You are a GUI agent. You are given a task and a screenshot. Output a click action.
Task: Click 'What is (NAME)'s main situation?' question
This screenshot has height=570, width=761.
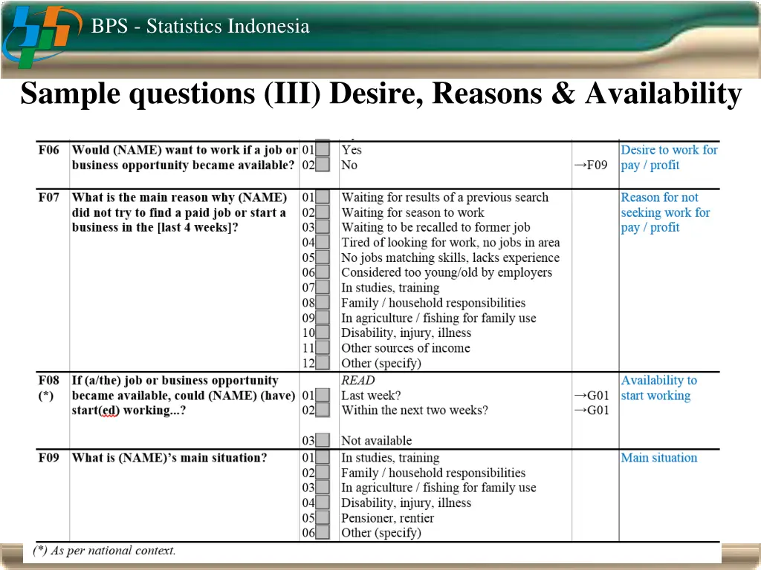(x=169, y=457)
